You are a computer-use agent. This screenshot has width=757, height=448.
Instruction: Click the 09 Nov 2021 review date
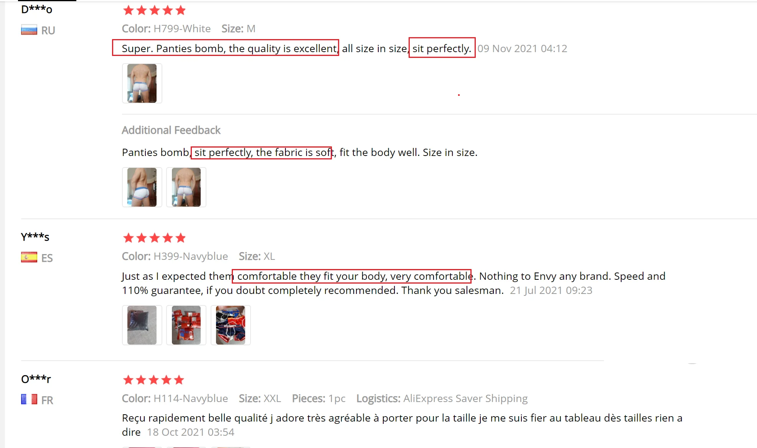[x=522, y=49]
